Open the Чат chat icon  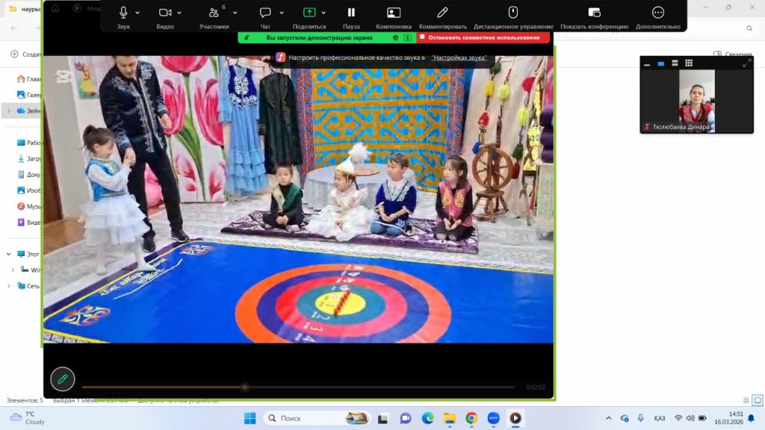click(265, 13)
